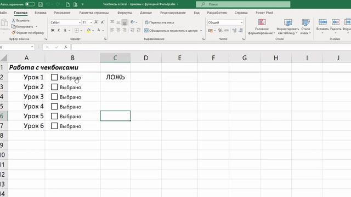Screen dimensions: 351x197
Task: Check the Выбрано checkbox for Урок 5
Action: point(54,116)
